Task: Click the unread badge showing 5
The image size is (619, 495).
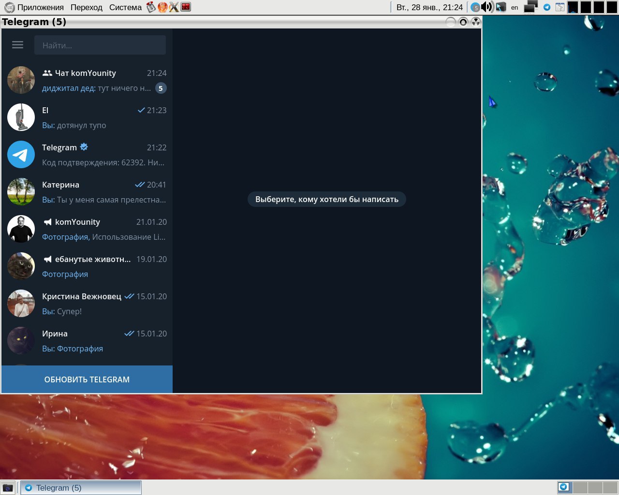Action: (x=161, y=88)
